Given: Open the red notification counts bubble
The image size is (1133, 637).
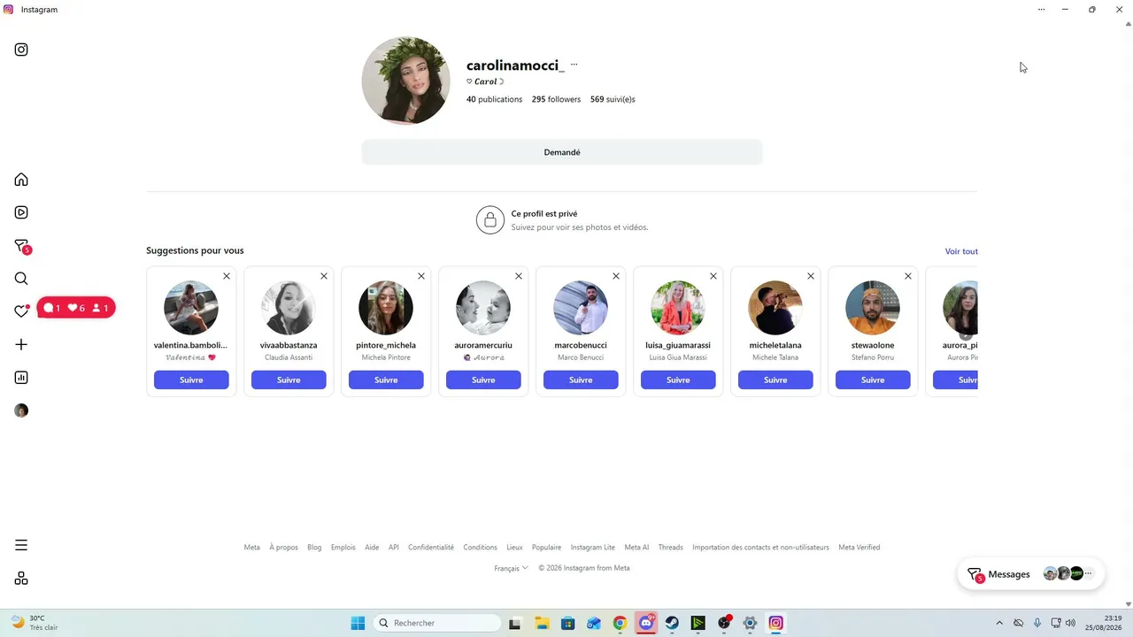Looking at the screenshot, I should (x=76, y=308).
